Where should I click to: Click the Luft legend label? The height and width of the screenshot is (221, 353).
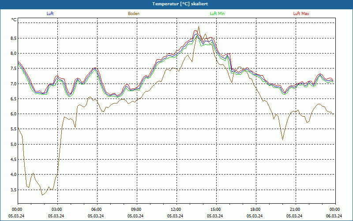tap(50, 14)
